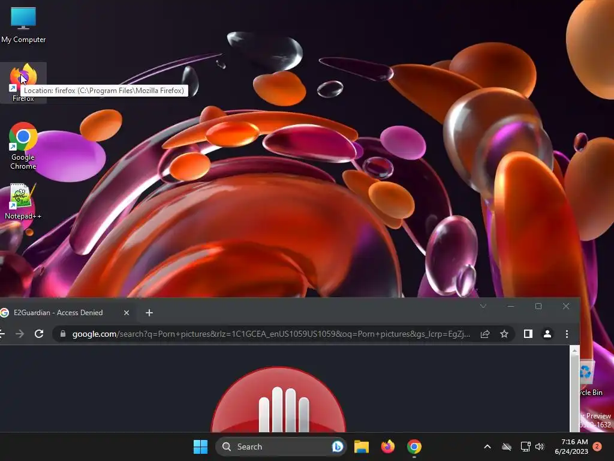View site information via the padlock icon
This screenshot has width=614, height=461.
tap(62, 334)
